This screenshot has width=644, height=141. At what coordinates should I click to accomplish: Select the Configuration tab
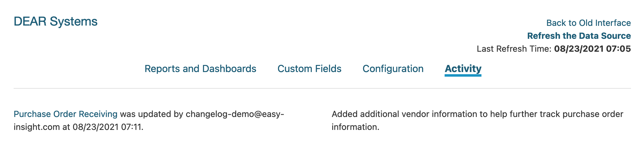tap(393, 69)
